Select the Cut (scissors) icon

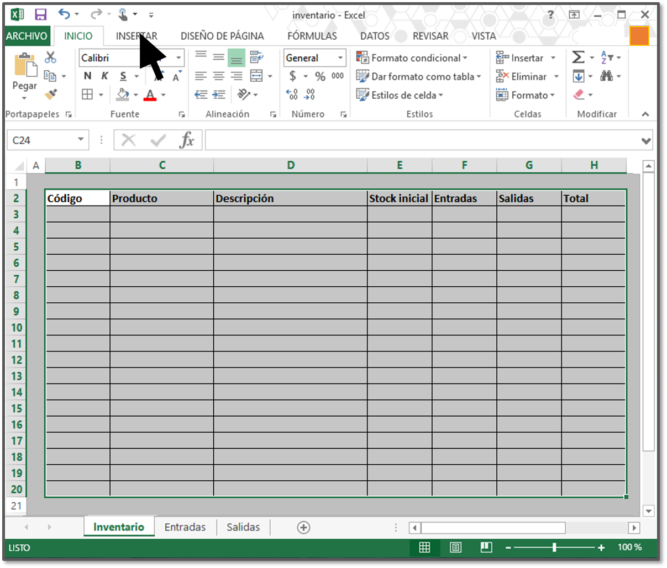pos(50,56)
